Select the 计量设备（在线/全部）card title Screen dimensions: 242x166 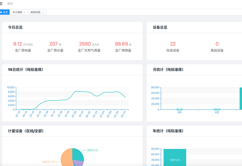26,131
